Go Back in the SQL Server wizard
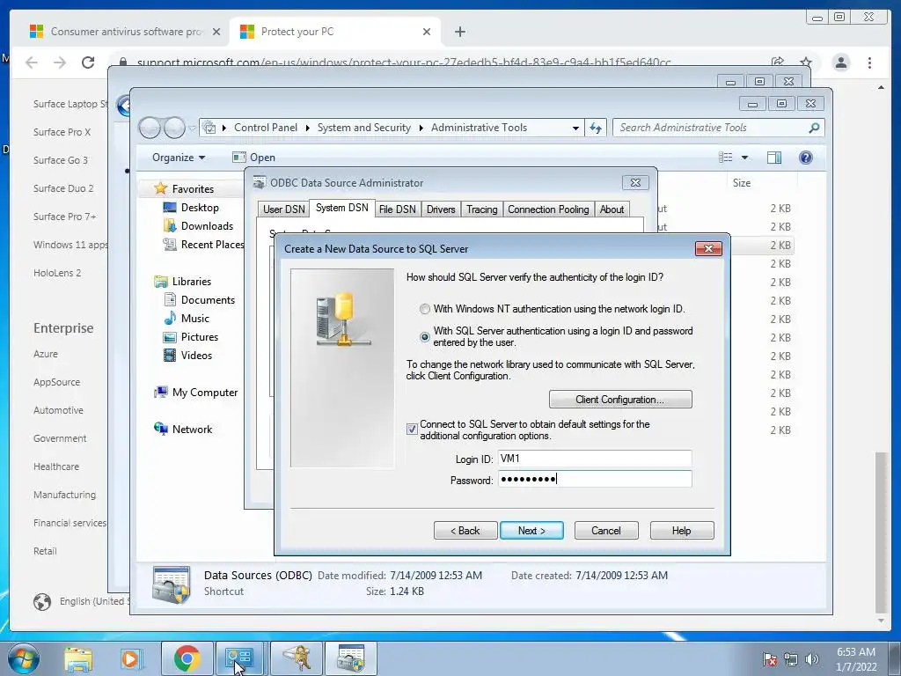This screenshot has height=676, width=901. tap(465, 531)
